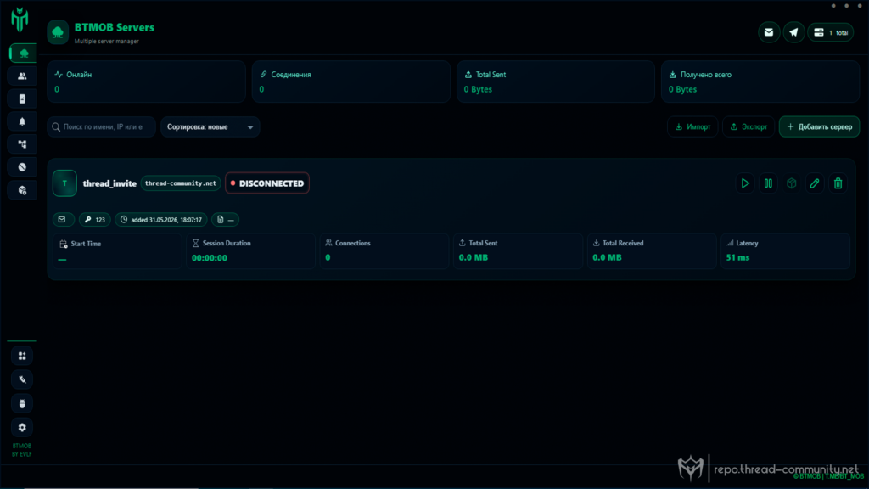Pause the thread_invite server
Image resolution: width=869 pixels, height=489 pixels.
point(768,183)
